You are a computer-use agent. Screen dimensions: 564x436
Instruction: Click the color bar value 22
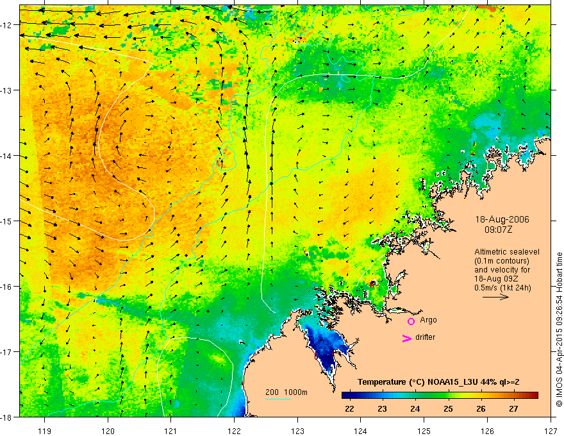coord(349,408)
